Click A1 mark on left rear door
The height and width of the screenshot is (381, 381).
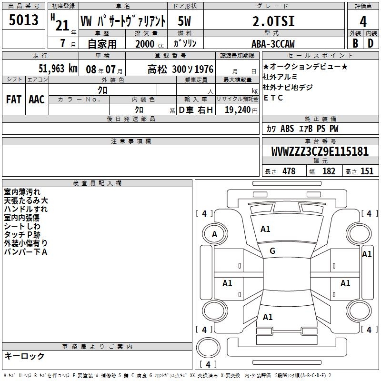pyautogui.click(x=227, y=283)
